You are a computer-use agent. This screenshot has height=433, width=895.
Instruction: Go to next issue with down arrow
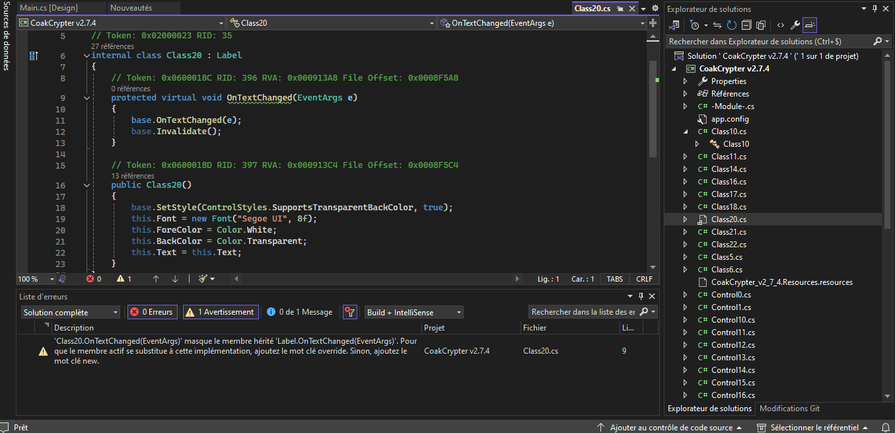(175, 279)
